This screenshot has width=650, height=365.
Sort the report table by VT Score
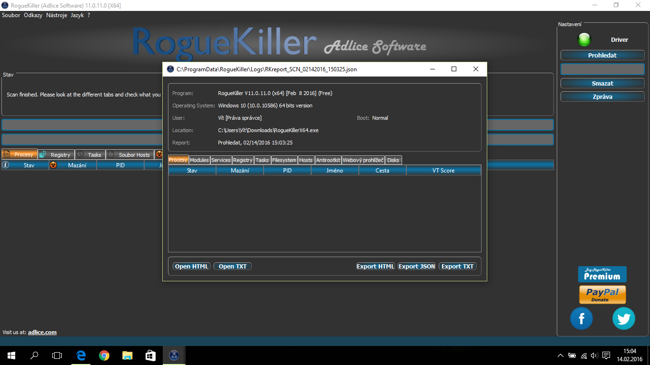(443, 170)
